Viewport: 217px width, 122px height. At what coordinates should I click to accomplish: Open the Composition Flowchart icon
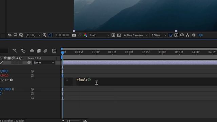point(188,35)
